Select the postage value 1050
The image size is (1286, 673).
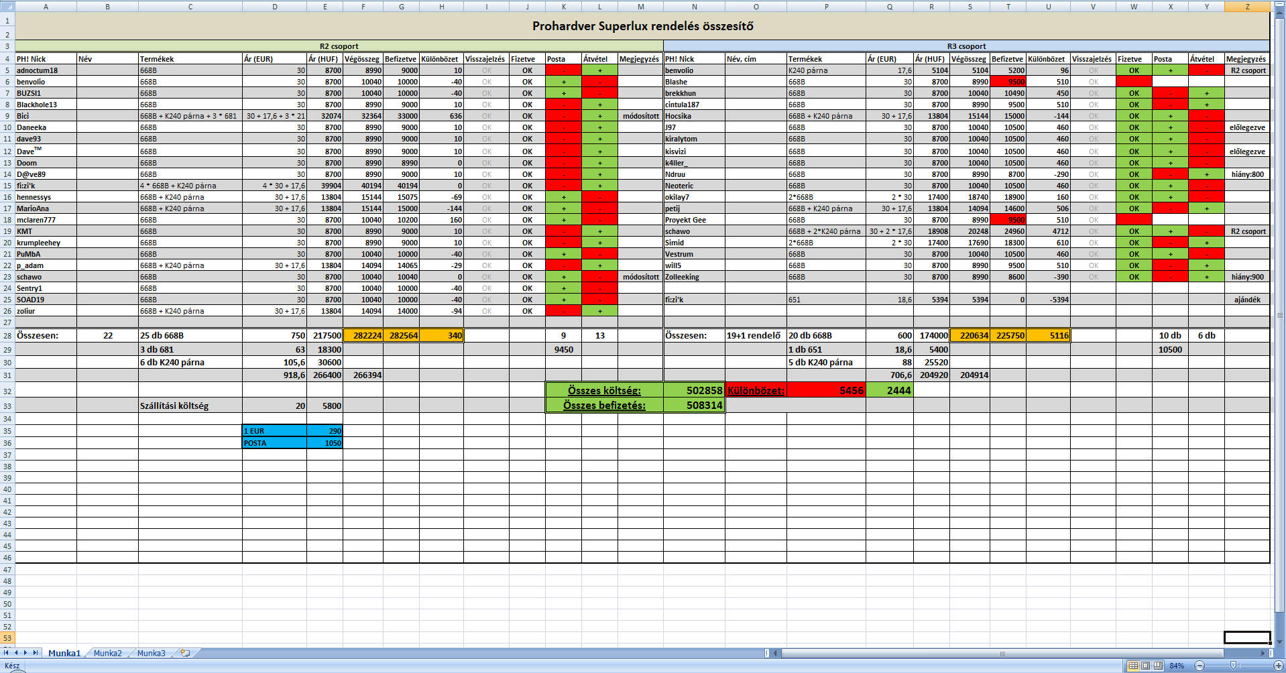(x=325, y=443)
